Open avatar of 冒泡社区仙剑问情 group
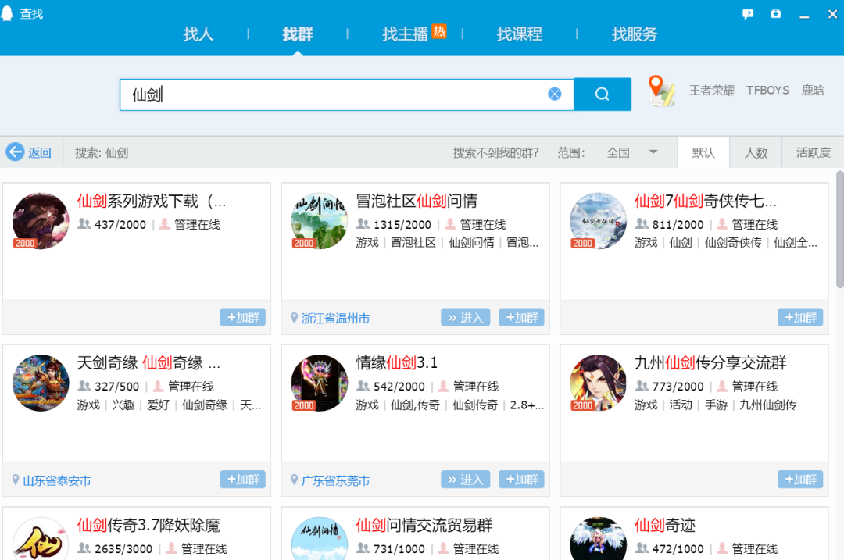Image resolution: width=844 pixels, height=560 pixels. 320,220
